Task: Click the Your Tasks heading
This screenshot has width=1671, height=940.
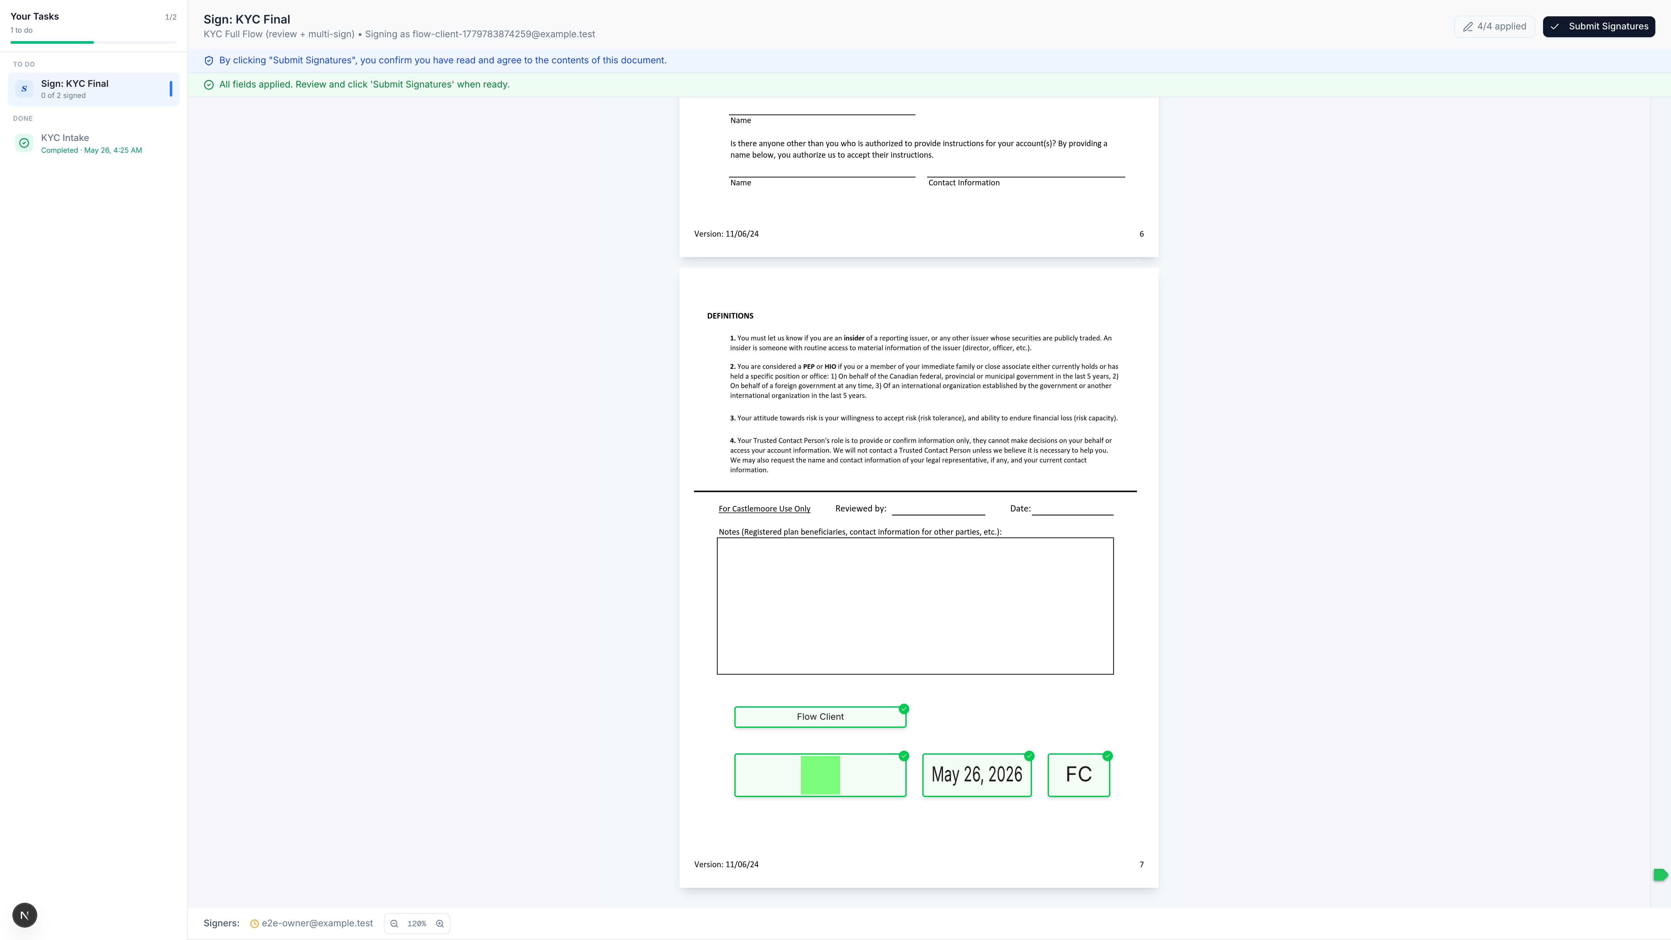Action: tap(34, 17)
